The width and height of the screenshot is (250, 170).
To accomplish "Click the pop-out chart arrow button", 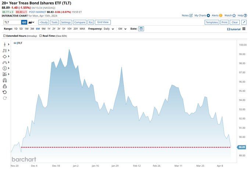I will click(x=244, y=22).
